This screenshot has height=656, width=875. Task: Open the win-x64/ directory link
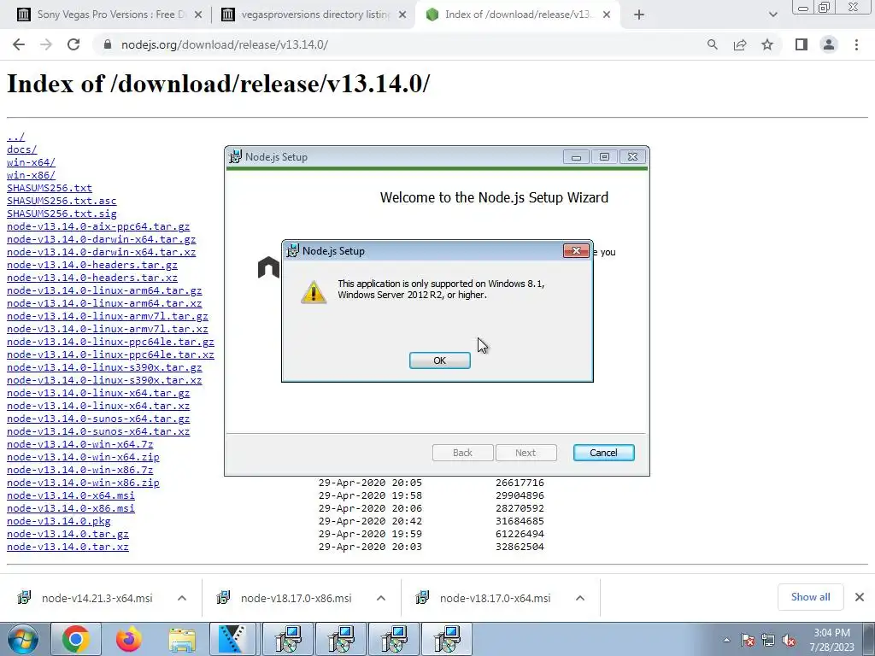tap(32, 162)
